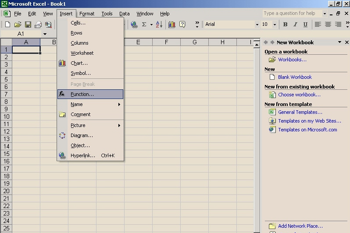Click the Microsoft Excel Help question mark icon

tap(182, 25)
